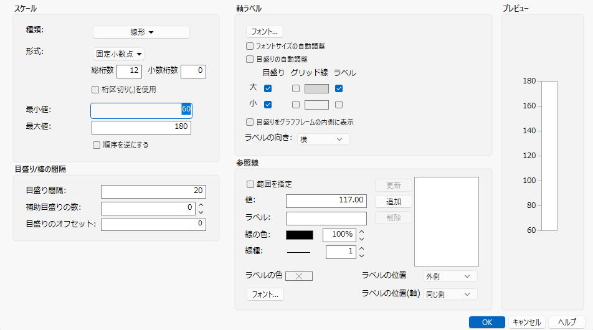Open the 形式 fixed decimal format dropdown

119,54
